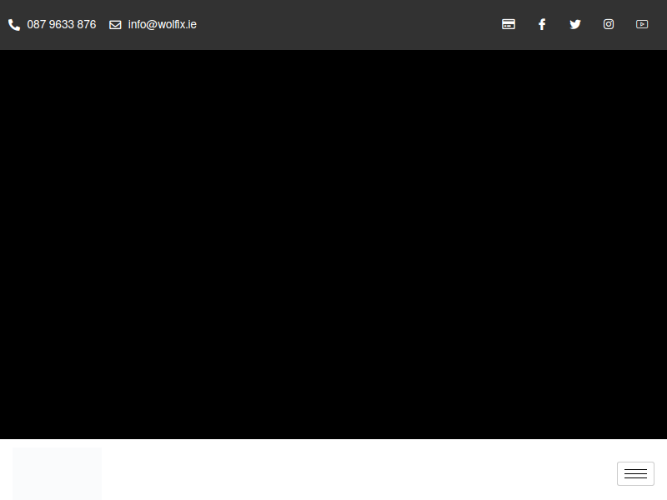Open the Instagram profile icon
This screenshot has height=500, width=667.
[609, 24]
